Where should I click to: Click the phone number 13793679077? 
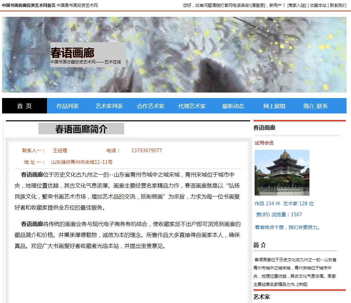pos(147,150)
